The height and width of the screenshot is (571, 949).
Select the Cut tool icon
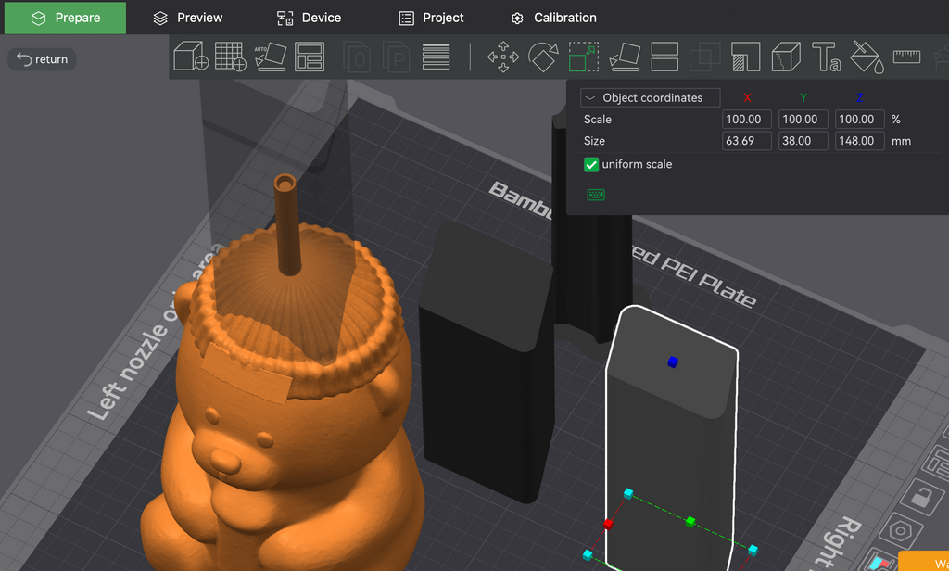(664, 57)
